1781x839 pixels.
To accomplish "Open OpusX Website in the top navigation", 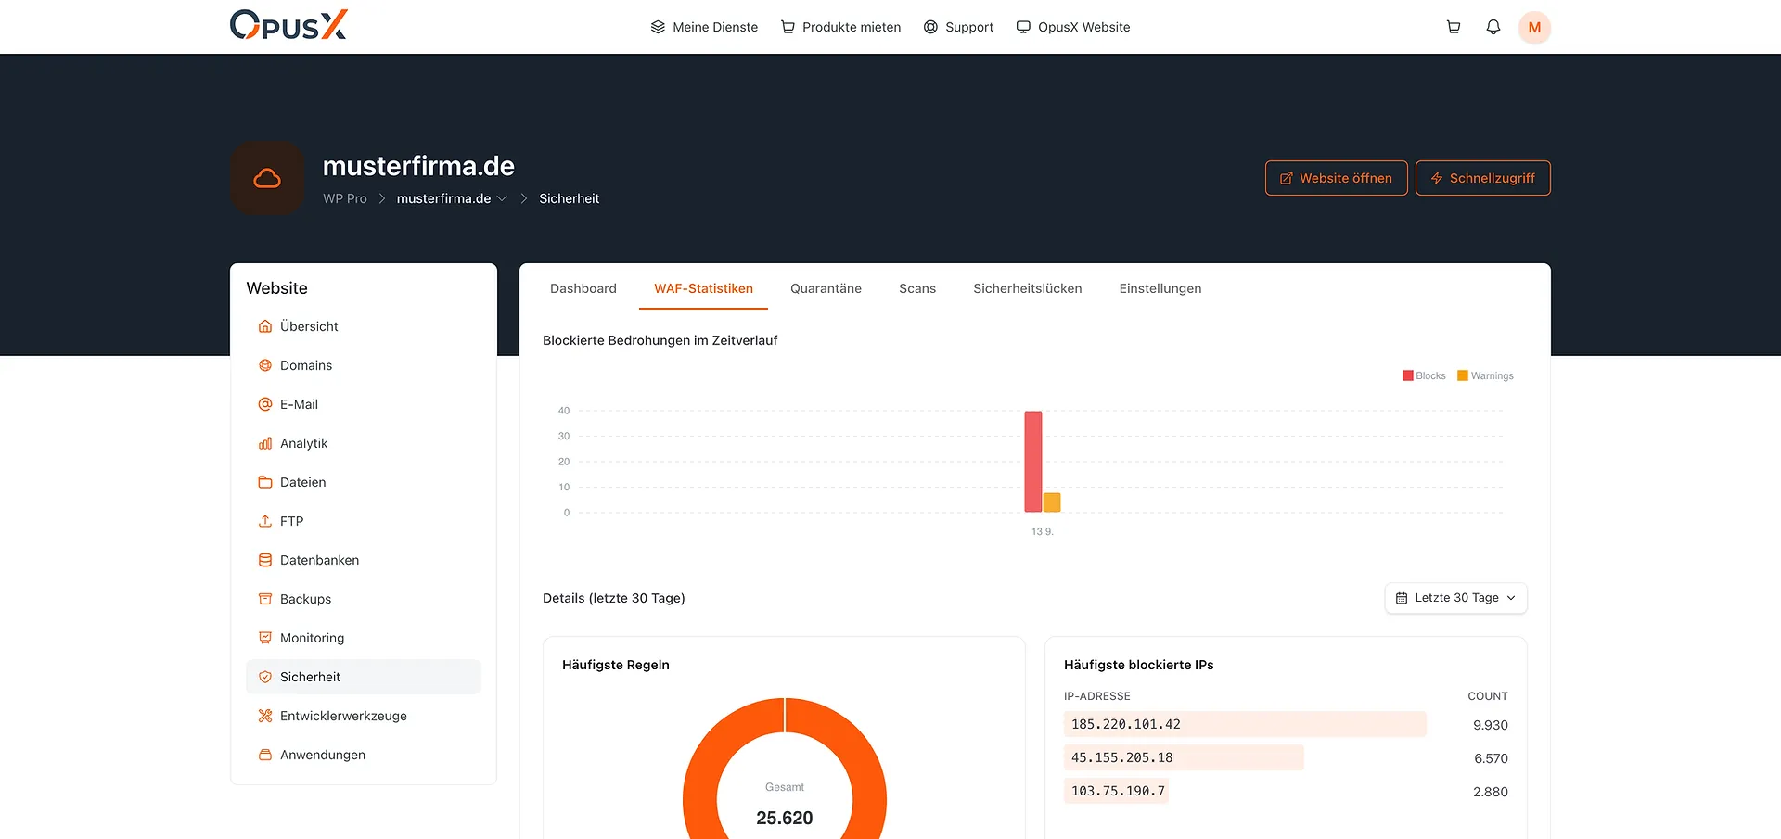I will (1073, 27).
